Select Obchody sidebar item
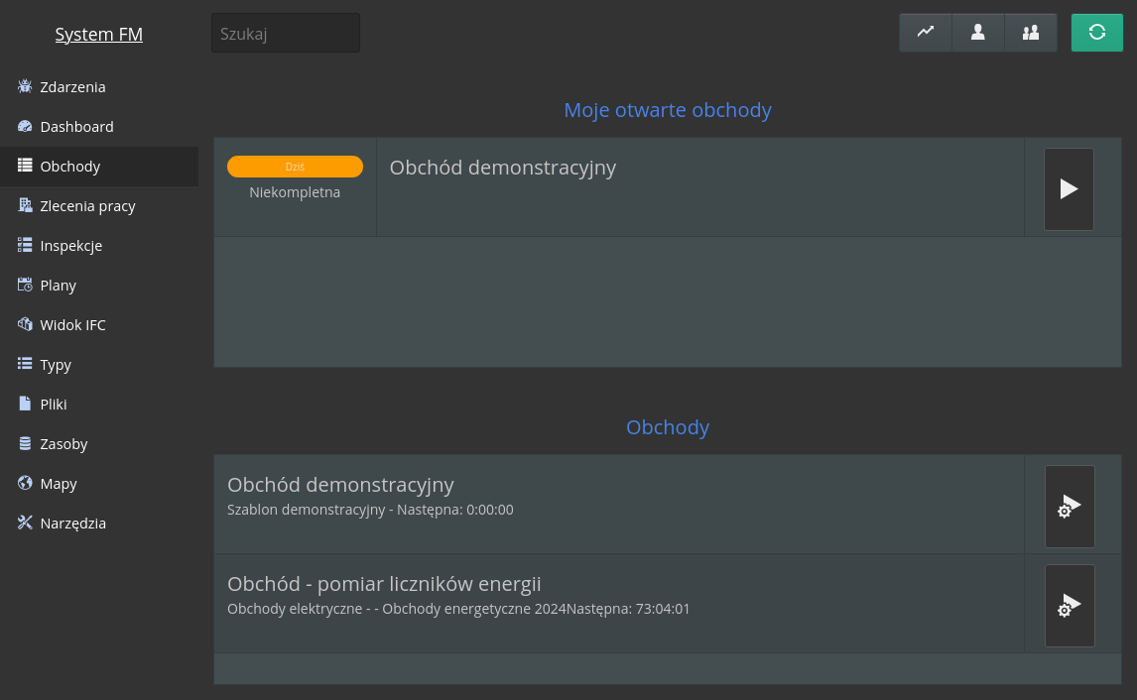1137x700 pixels. click(x=69, y=167)
